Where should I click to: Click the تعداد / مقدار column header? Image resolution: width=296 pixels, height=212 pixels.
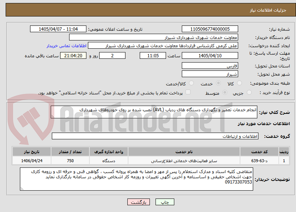point(70,152)
